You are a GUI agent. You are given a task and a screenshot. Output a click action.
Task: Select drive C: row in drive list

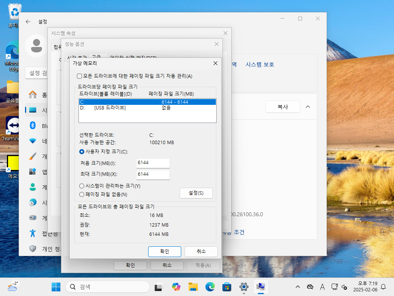click(x=147, y=102)
